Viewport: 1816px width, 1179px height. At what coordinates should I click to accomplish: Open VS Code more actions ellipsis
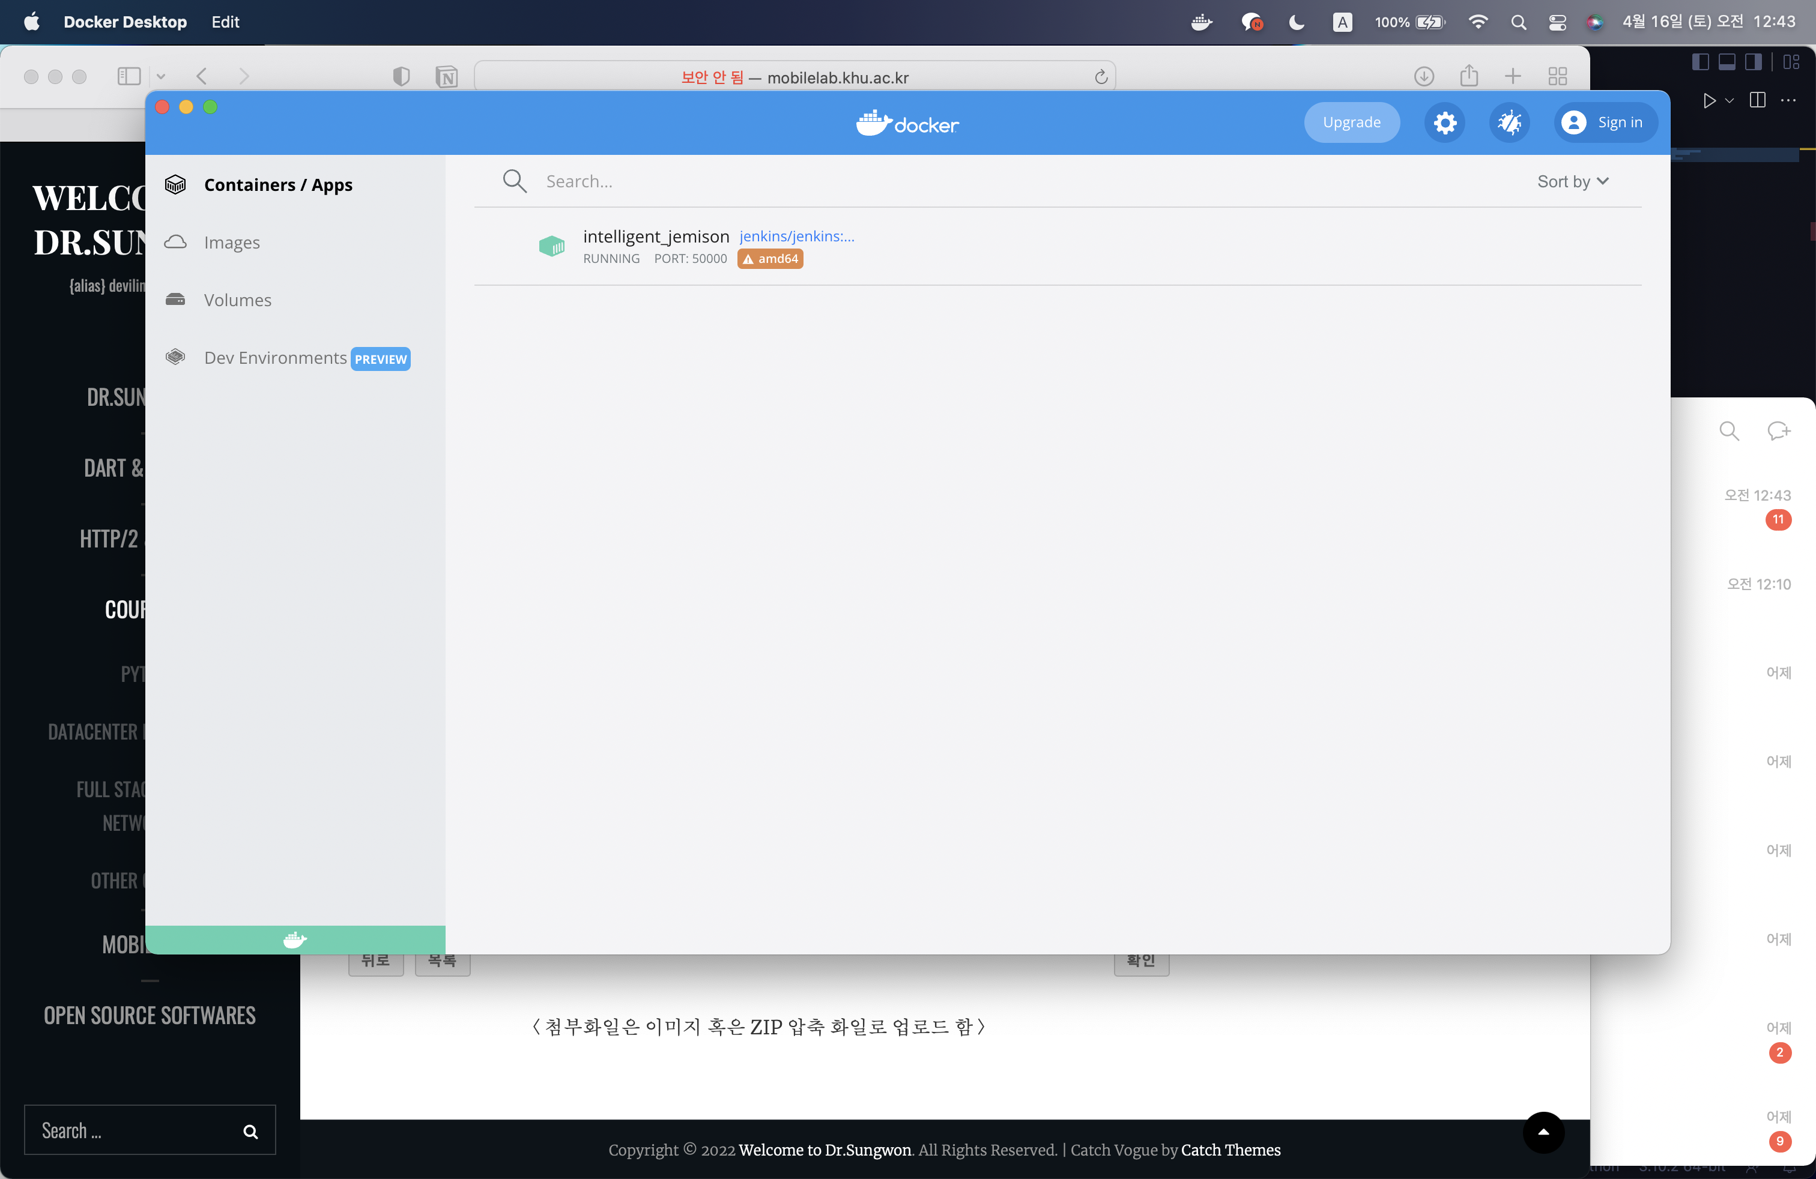click(x=1788, y=100)
